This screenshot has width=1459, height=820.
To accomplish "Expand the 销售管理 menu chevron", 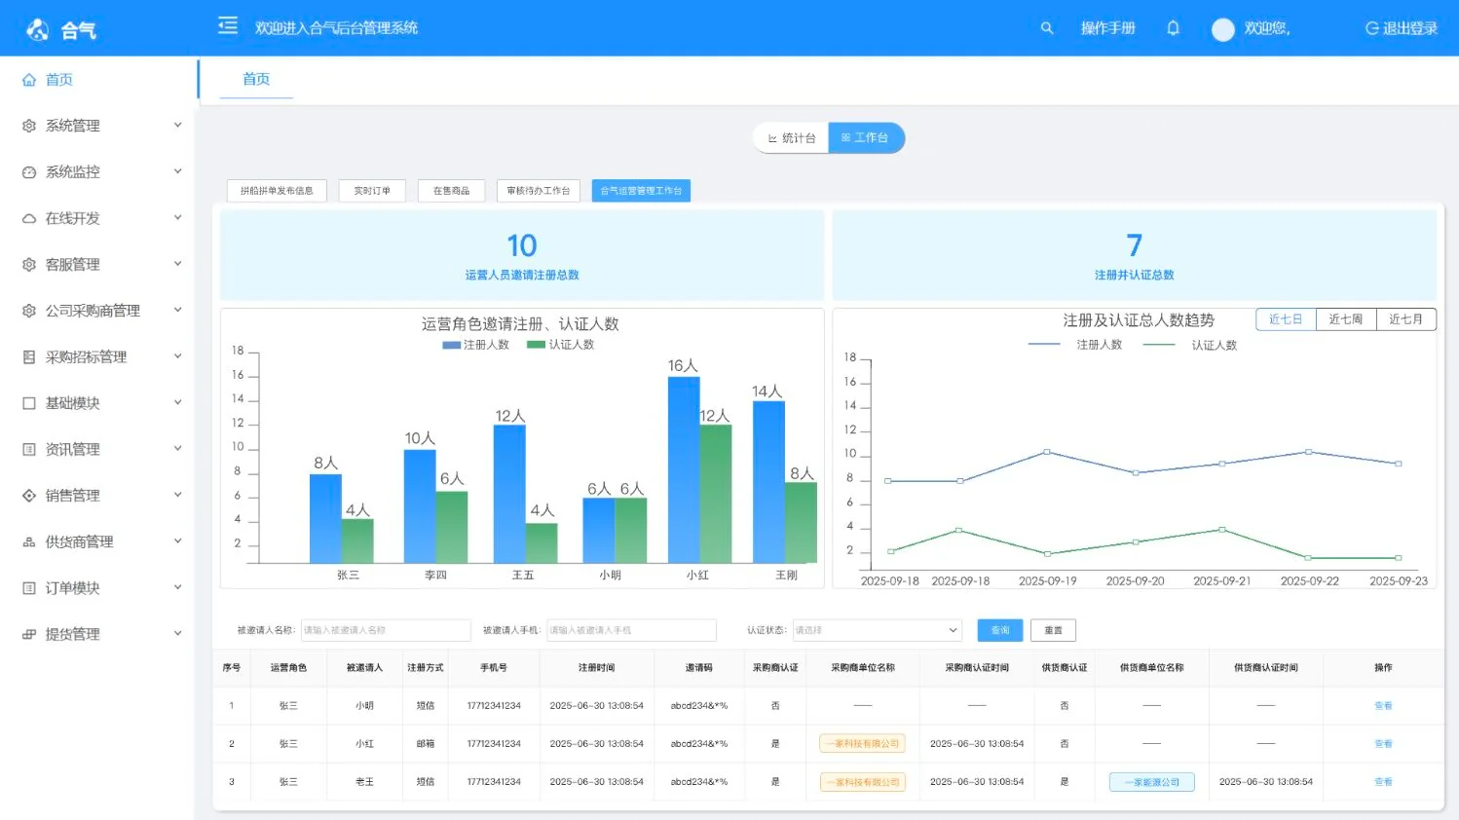I will coord(178,495).
